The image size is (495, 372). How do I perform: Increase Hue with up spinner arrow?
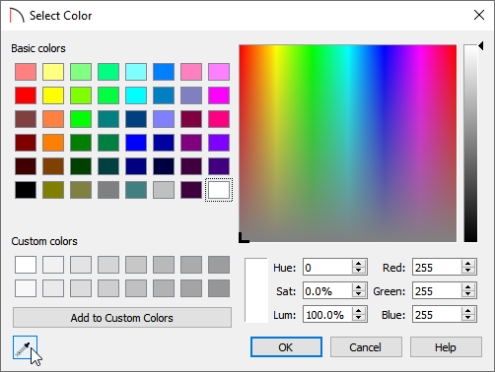pyautogui.click(x=359, y=263)
